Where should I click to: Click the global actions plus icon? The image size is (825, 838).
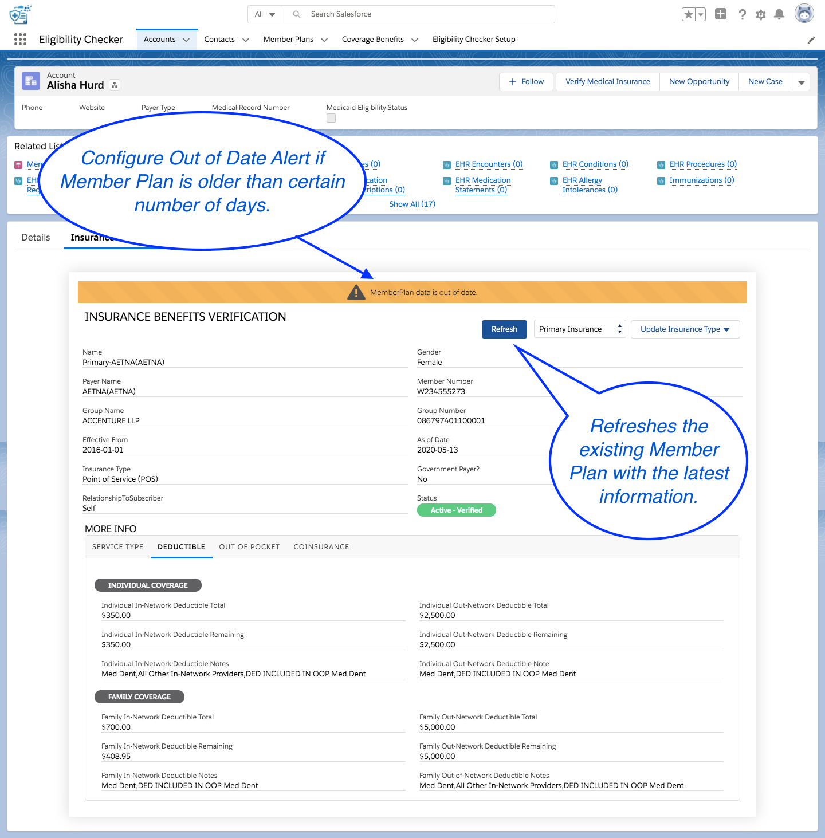(x=721, y=14)
